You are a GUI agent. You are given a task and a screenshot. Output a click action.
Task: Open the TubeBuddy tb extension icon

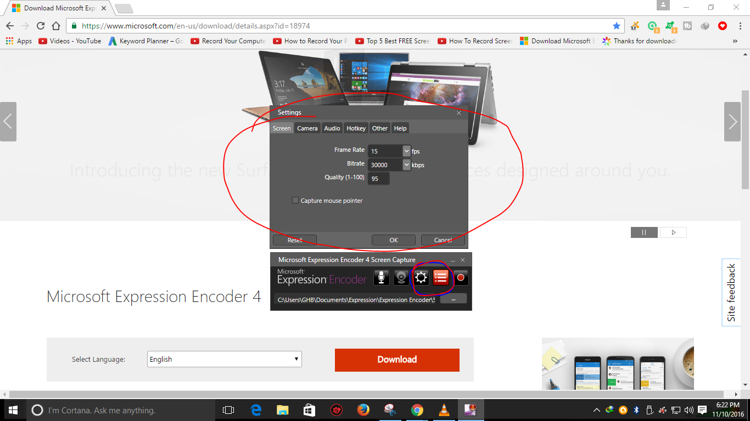[687, 26]
